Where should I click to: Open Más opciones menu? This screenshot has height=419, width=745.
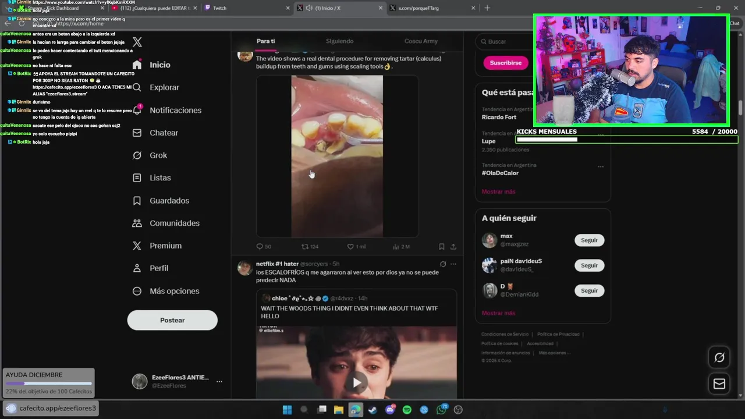[x=166, y=291]
